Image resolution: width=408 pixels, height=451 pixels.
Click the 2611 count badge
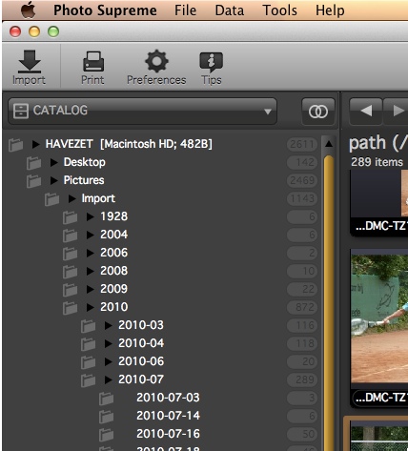pos(302,144)
